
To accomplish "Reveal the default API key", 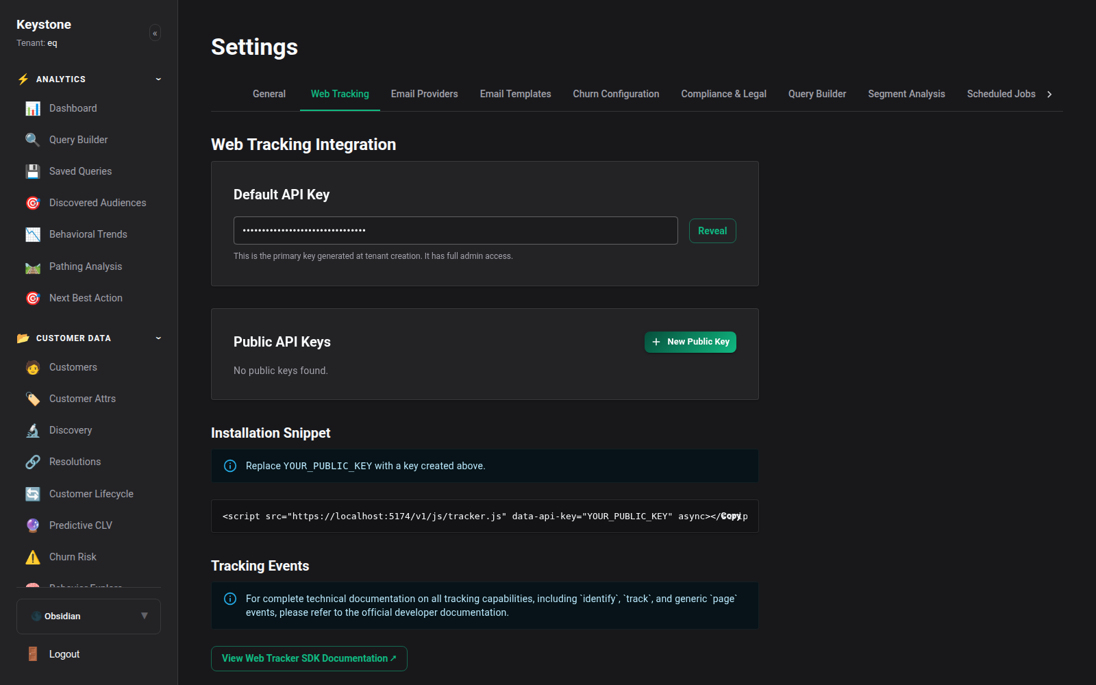I will tap(712, 231).
